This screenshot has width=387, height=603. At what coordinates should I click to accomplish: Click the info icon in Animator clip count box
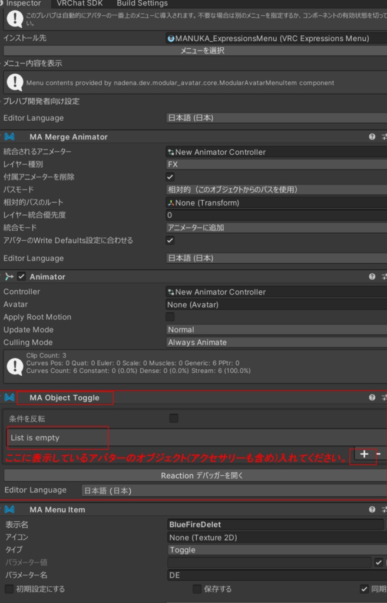[x=15, y=366]
